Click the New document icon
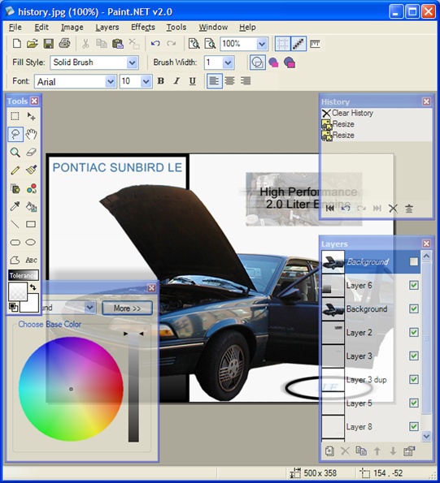This screenshot has height=483, width=440. click(x=17, y=44)
